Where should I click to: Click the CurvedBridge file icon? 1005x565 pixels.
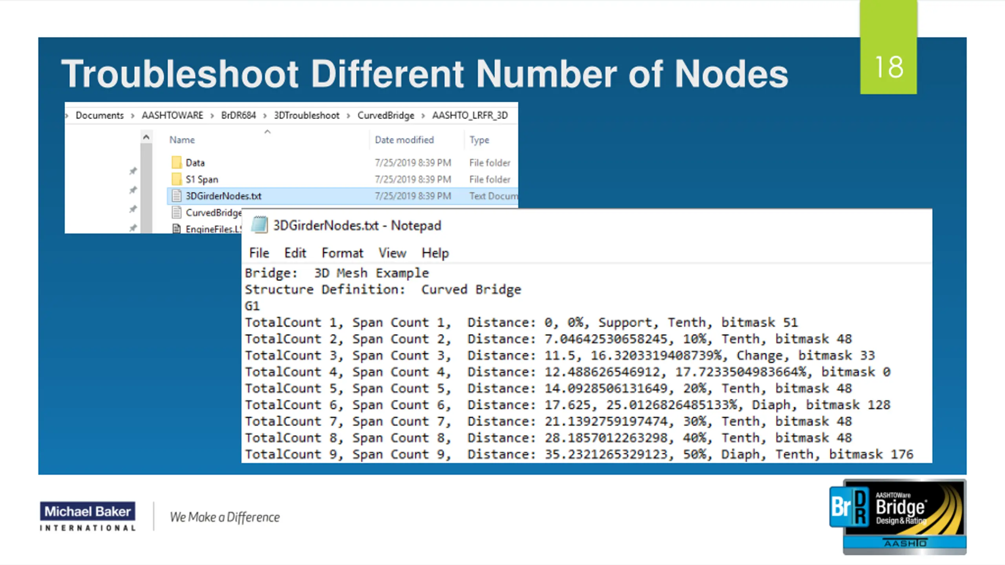pyautogui.click(x=177, y=212)
